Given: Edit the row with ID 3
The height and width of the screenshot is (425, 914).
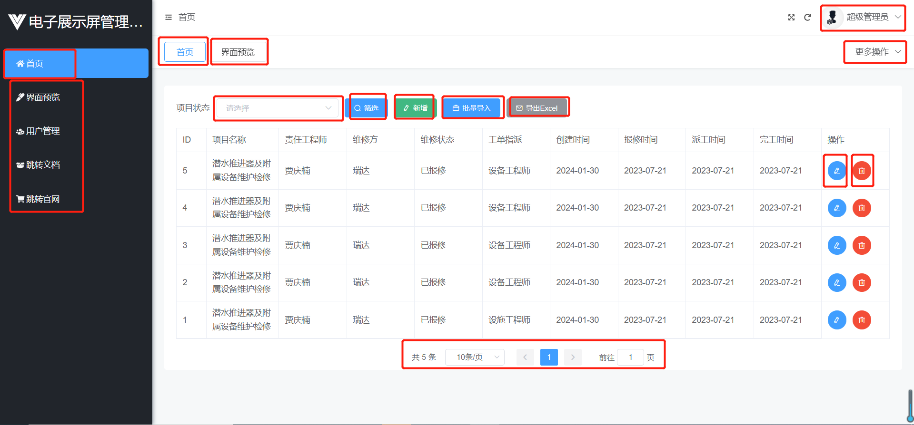Looking at the screenshot, I should pyautogui.click(x=836, y=245).
